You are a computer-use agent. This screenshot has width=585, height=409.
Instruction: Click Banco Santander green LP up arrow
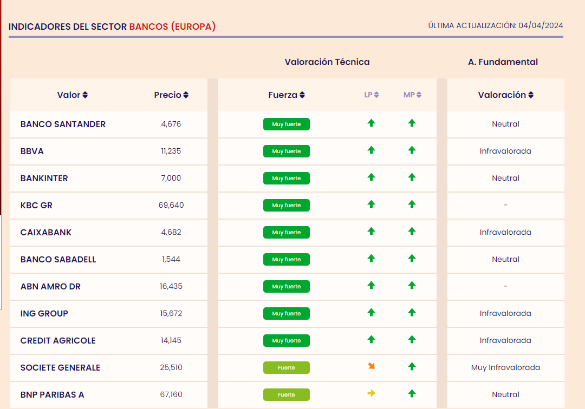click(371, 123)
